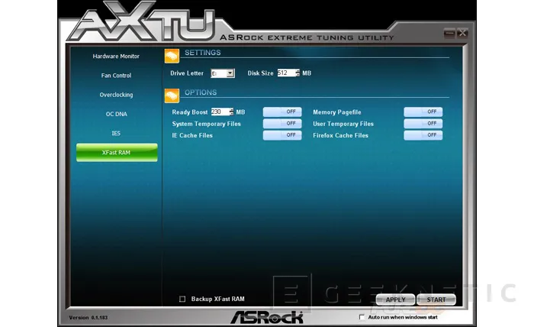Close the AXTU window

pyautogui.click(x=462, y=34)
